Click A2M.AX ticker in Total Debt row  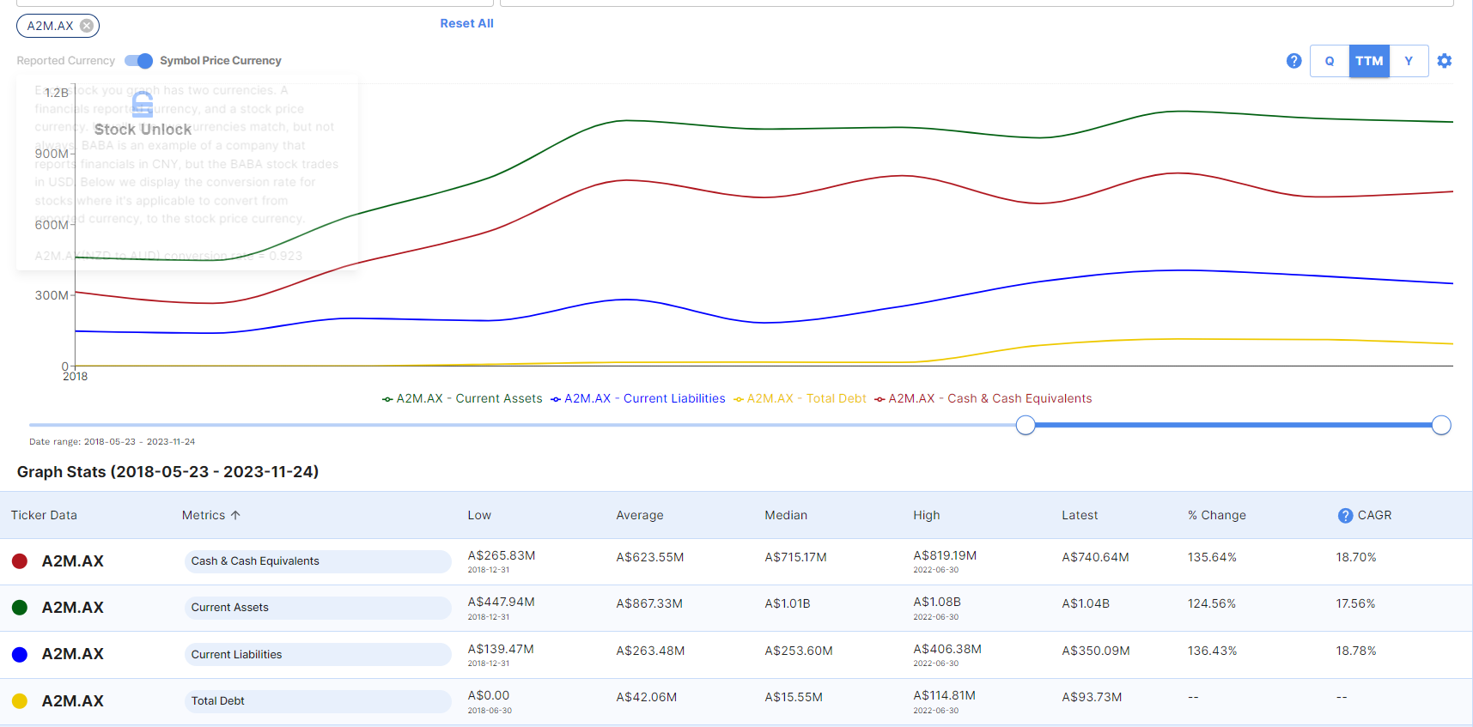pyautogui.click(x=73, y=701)
